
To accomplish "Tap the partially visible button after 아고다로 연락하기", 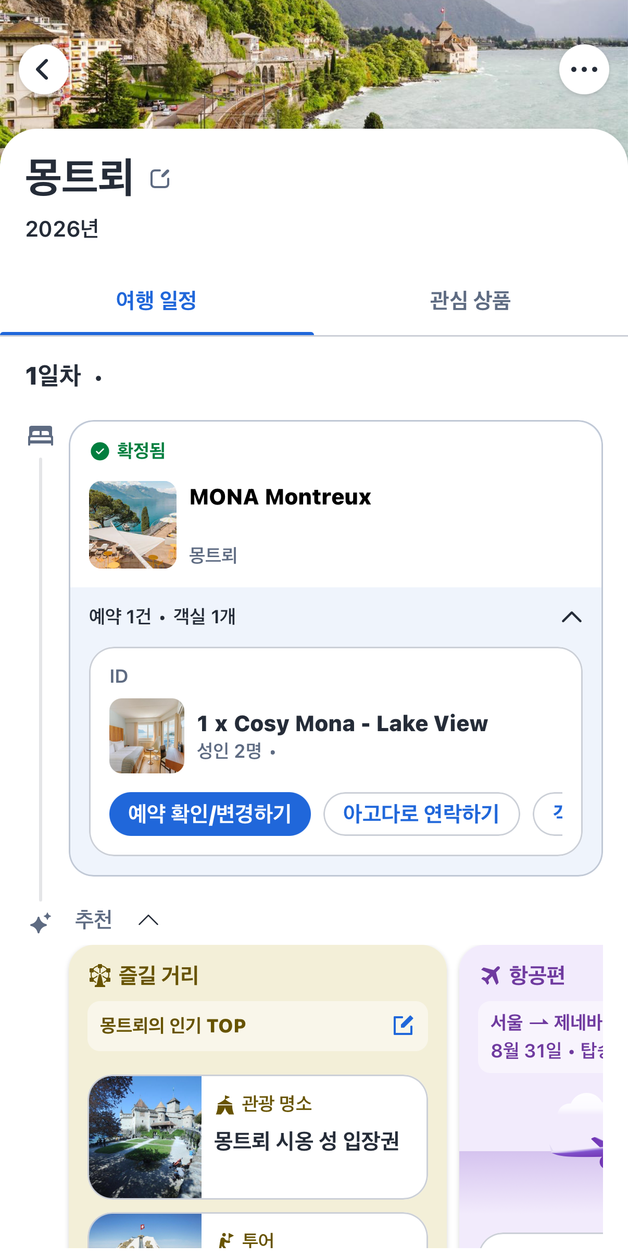I will point(548,814).
